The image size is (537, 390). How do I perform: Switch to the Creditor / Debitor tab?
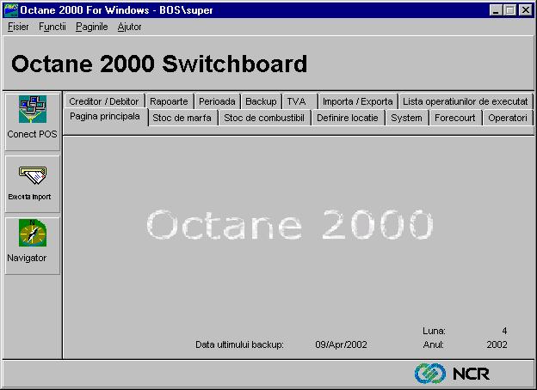tap(104, 101)
